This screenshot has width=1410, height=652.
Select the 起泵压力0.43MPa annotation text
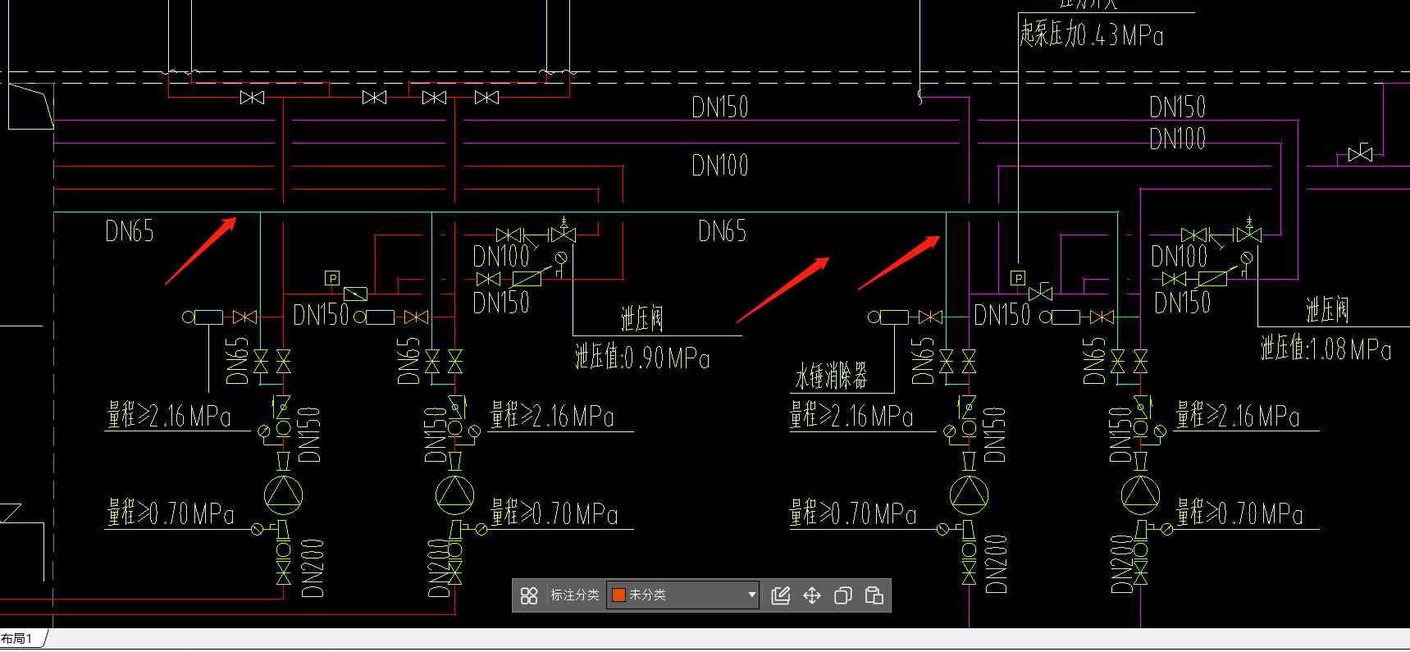1091,34
